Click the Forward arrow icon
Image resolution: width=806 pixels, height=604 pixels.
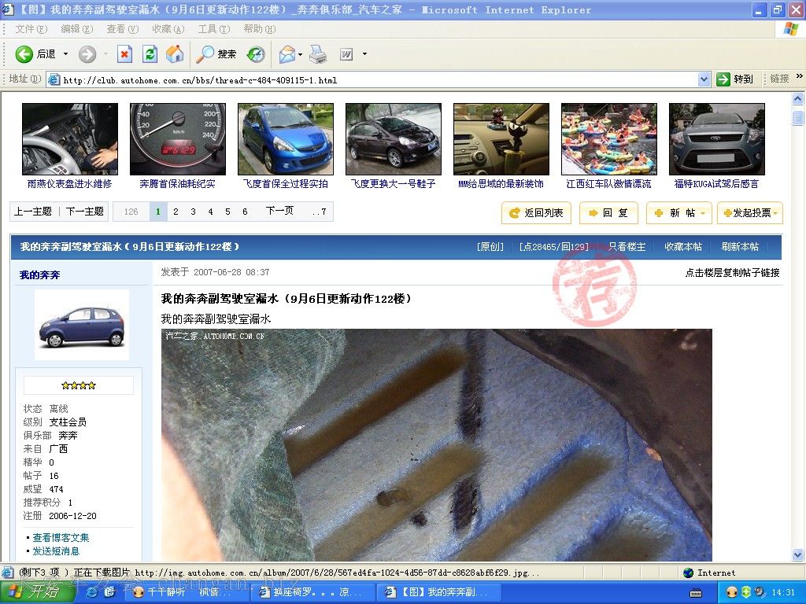tap(87, 54)
